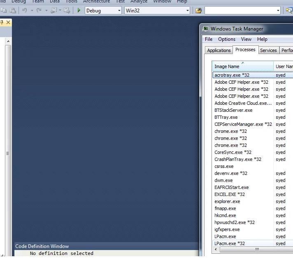This screenshot has width=293, height=262.
Task: Open the Architecture menu
Action: 96,2
